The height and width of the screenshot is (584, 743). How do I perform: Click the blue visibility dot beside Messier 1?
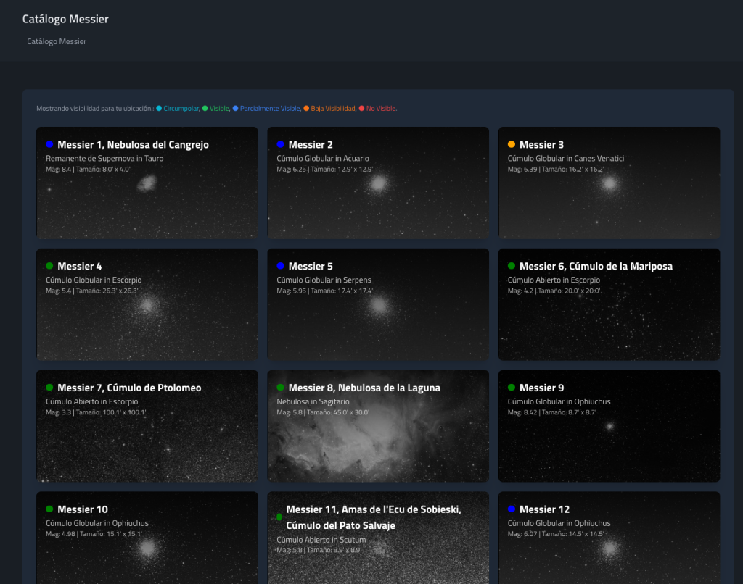click(49, 144)
